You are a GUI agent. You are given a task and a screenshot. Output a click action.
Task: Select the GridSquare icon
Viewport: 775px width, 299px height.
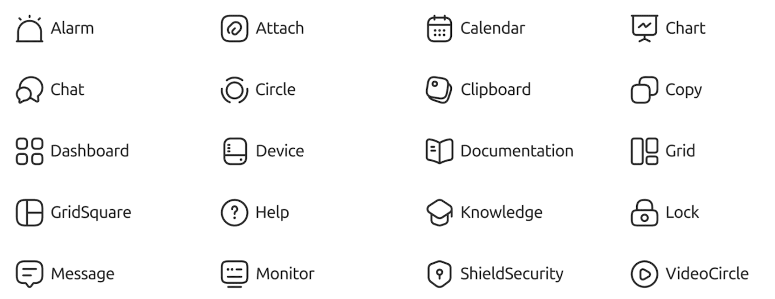[29, 213]
